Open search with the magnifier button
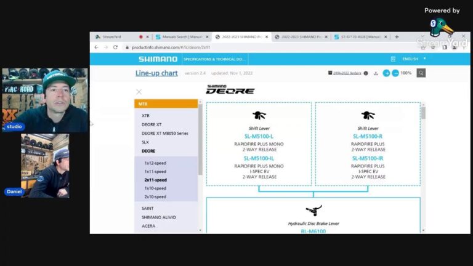Viewport: 473px width, 266px height. (421, 73)
